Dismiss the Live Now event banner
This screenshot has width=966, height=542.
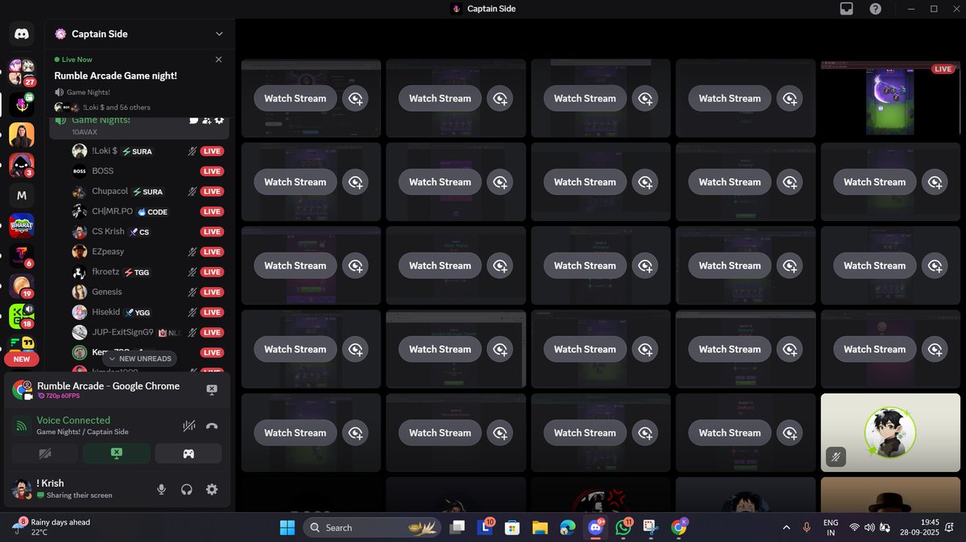pyautogui.click(x=219, y=60)
